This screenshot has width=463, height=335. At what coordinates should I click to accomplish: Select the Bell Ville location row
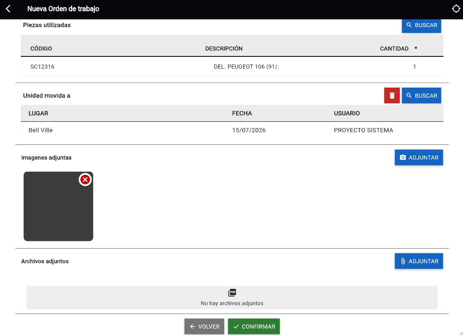(x=232, y=130)
